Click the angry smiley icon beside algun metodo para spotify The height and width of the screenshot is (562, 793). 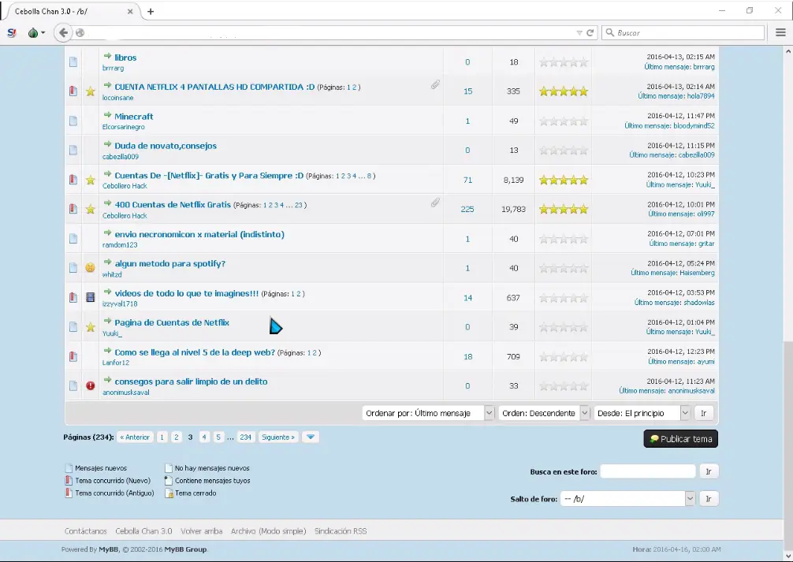90,267
